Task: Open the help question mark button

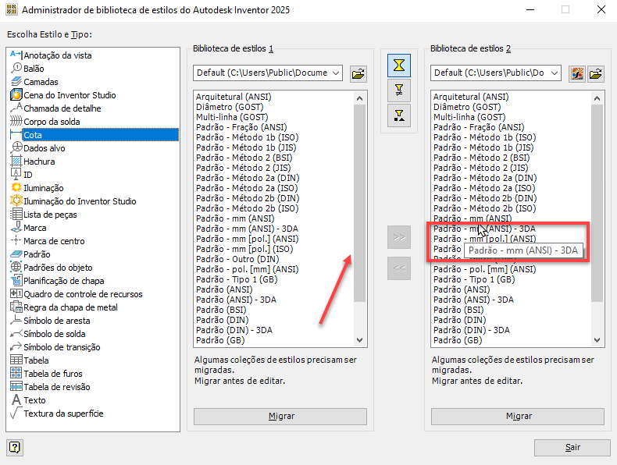Action: (x=15, y=447)
